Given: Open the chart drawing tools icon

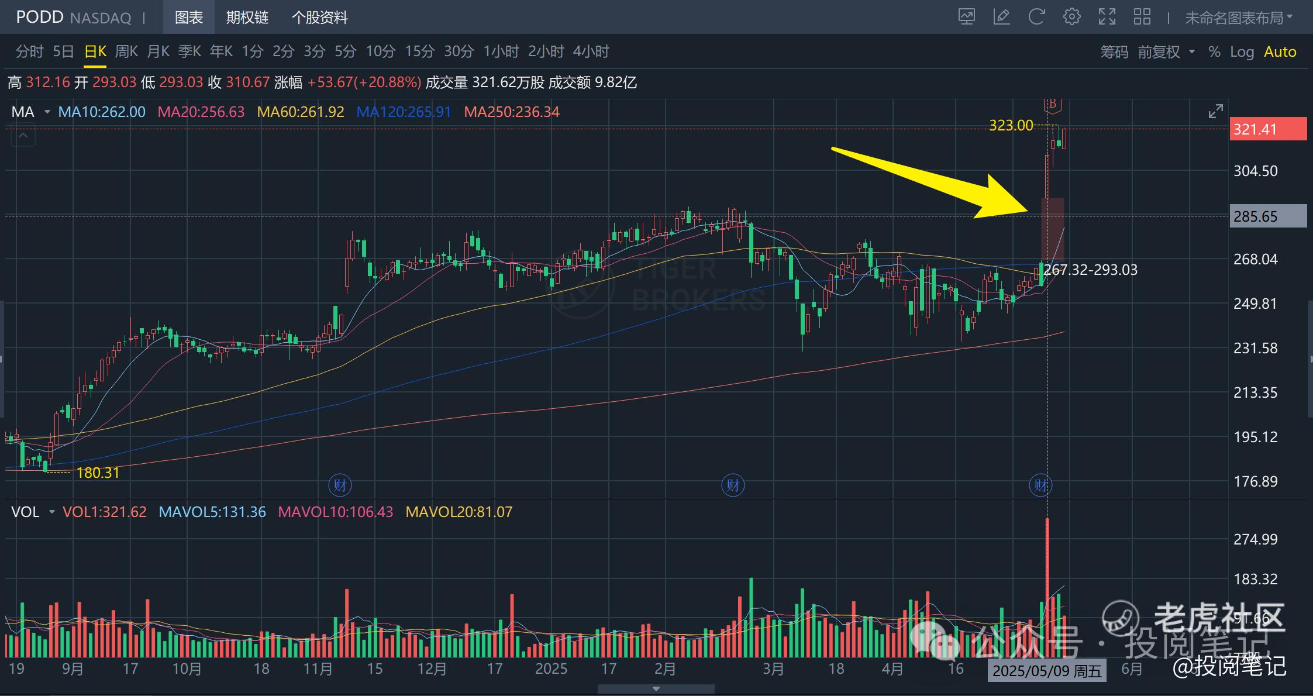Looking at the screenshot, I should 1001,17.
